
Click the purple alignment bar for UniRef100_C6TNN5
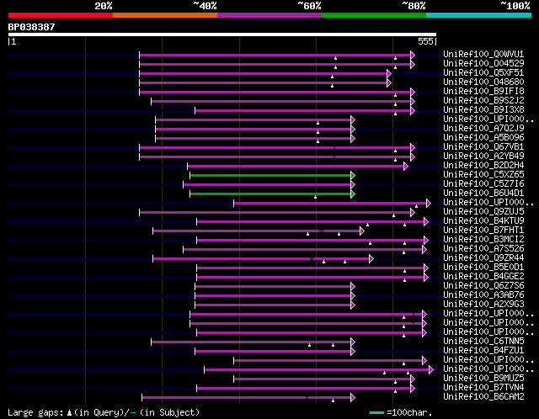click(251, 342)
